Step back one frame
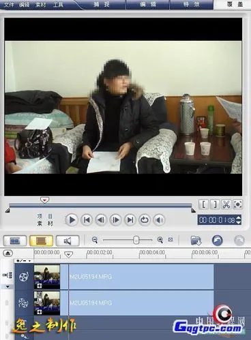Viewport: 251px width, 340px height. (x=101, y=220)
